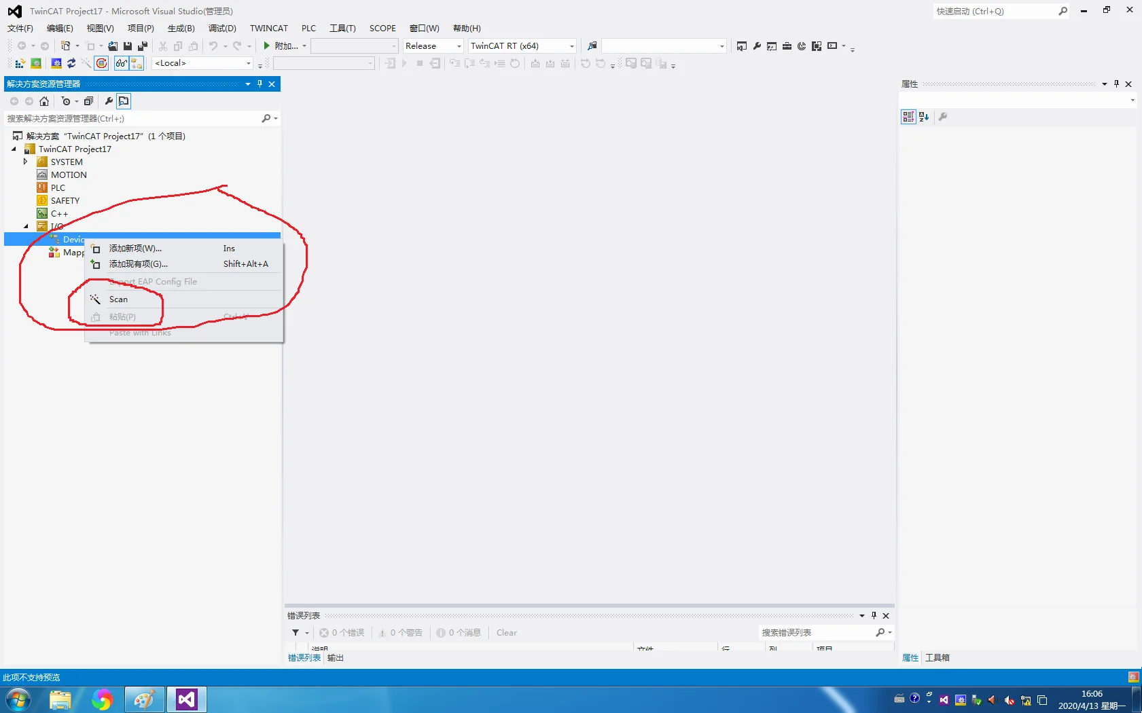The image size is (1142, 713).
Task: Open File Explorer from the taskbar
Action: (x=60, y=699)
